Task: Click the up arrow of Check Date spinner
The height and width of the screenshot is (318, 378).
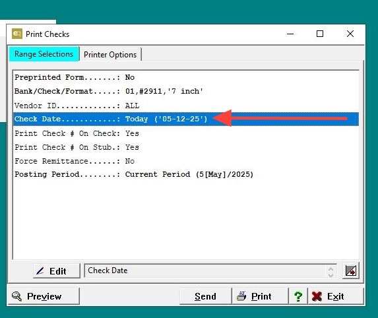Action: point(331,269)
